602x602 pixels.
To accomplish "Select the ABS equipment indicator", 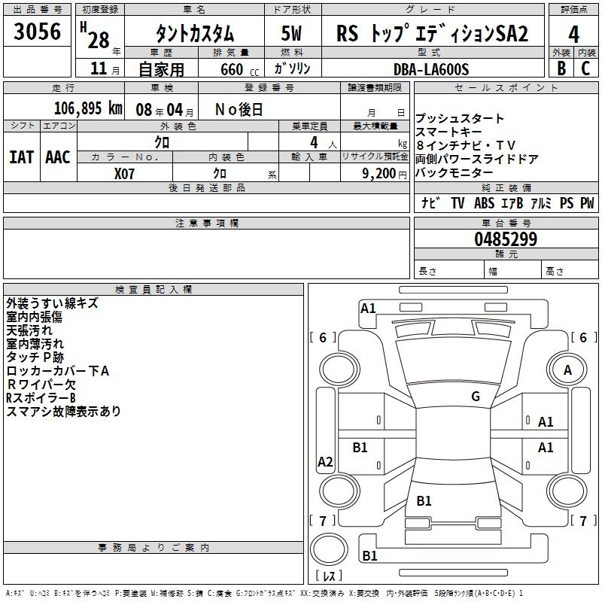I will click(x=484, y=203).
